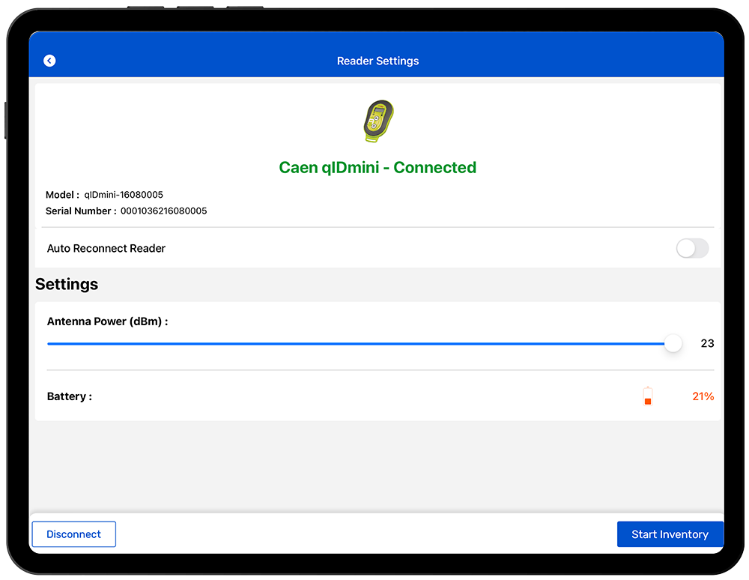Click the Caen qIDmini reader device image
The height and width of the screenshot is (580, 749).
click(378, 121)
